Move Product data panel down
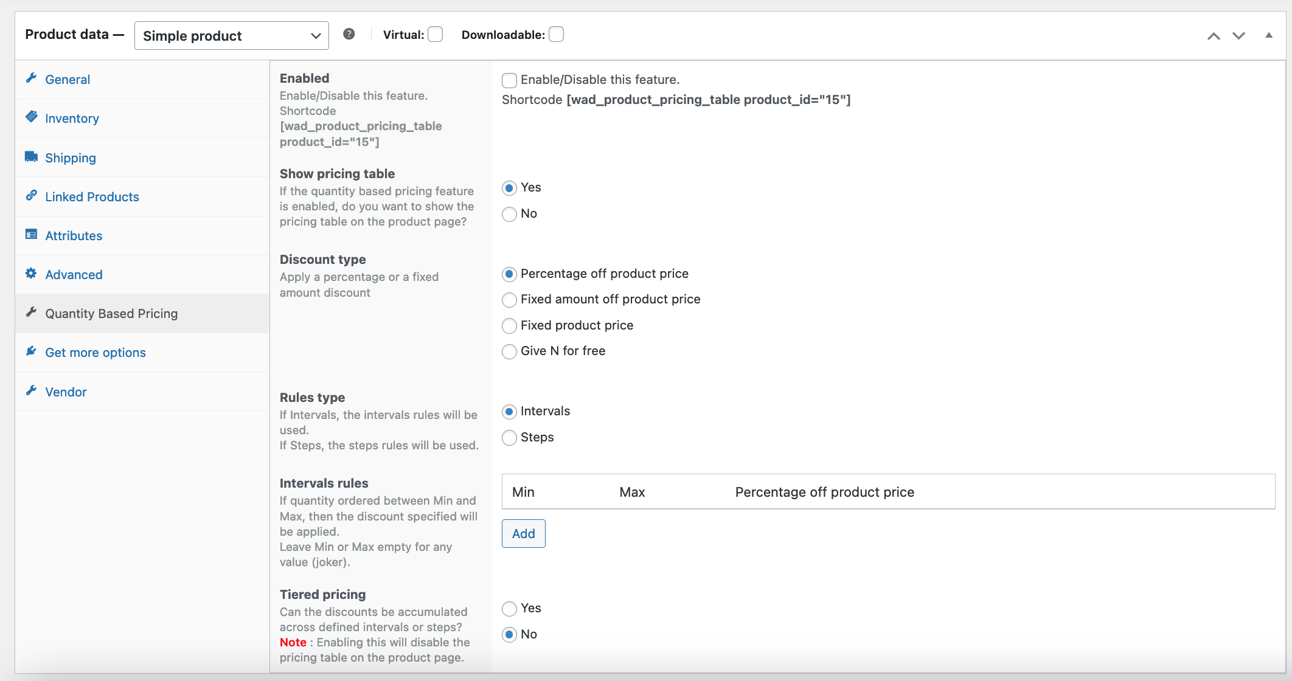 [1238, 36]
